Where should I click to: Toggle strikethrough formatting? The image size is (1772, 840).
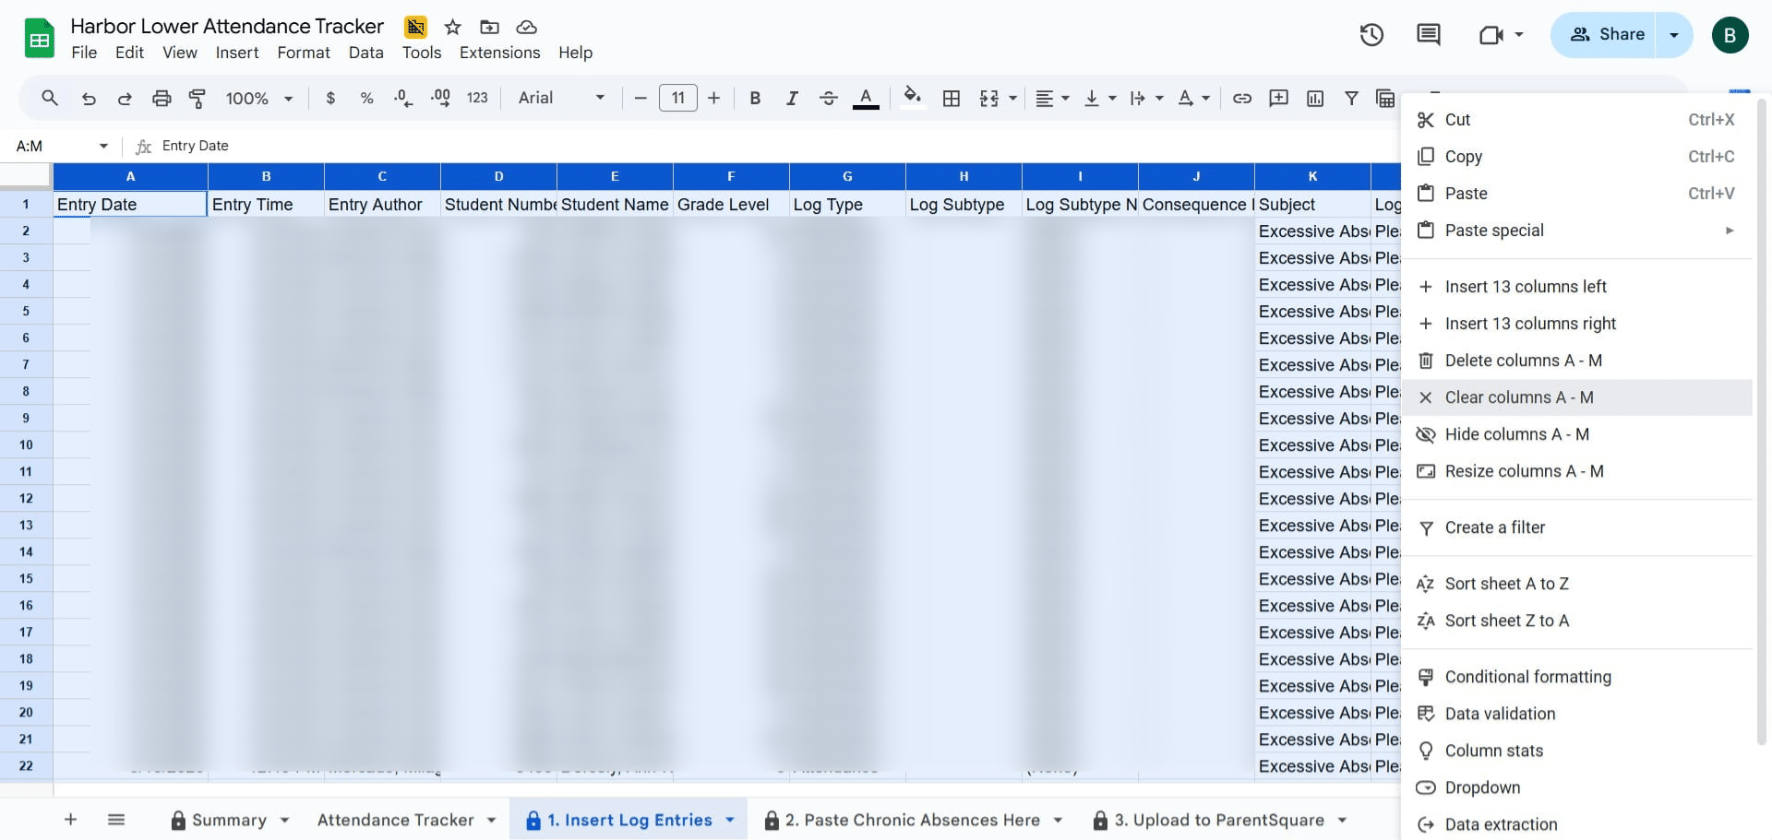click(829, 98)
